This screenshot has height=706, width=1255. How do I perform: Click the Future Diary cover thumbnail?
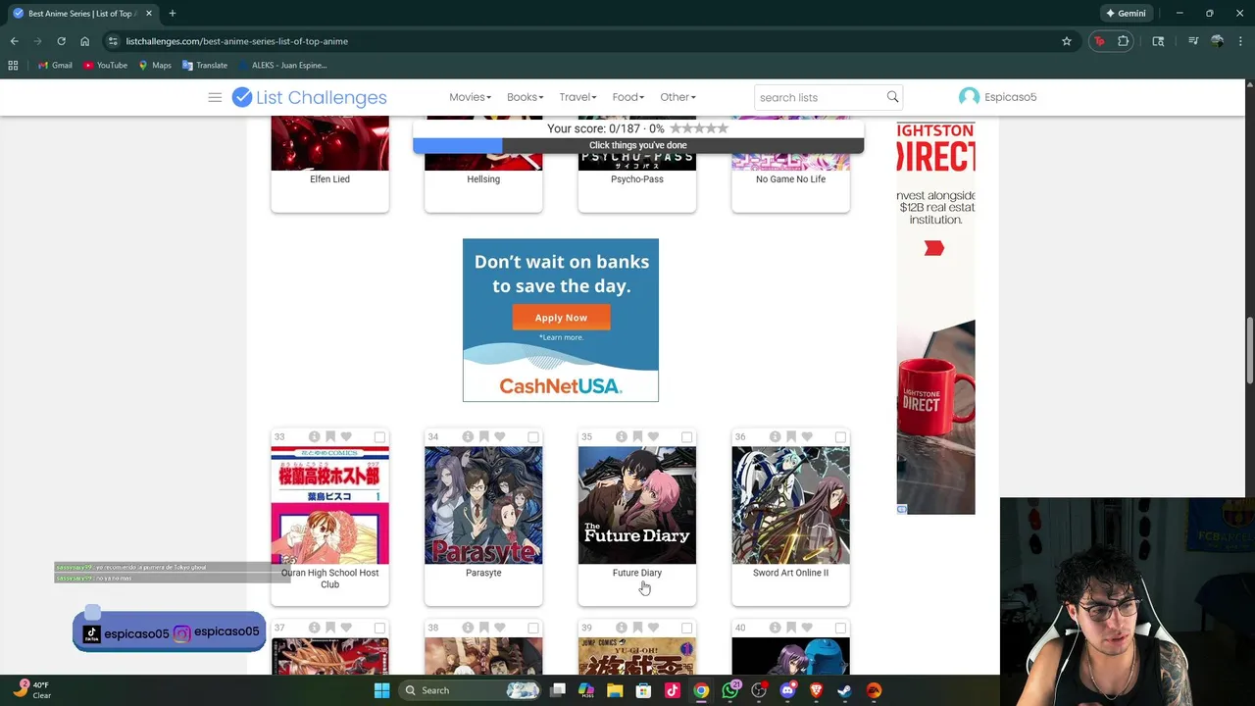click(637, 505)
